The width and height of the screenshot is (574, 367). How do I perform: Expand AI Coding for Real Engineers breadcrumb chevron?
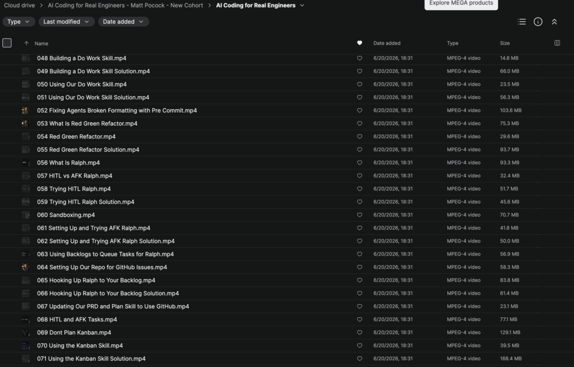click(x=302, y=6)
